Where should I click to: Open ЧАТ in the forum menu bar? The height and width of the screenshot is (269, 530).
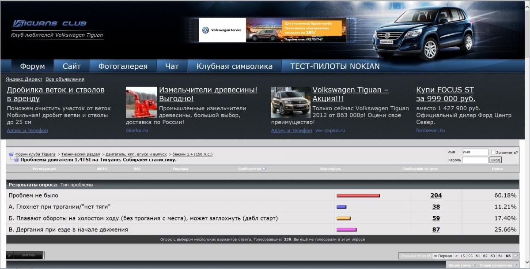pyautogui.click(x=137, y=169)
